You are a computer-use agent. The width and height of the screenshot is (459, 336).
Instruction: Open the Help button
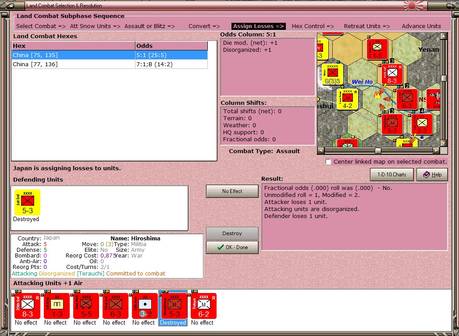pyautogui.click(x=432, y=175)
